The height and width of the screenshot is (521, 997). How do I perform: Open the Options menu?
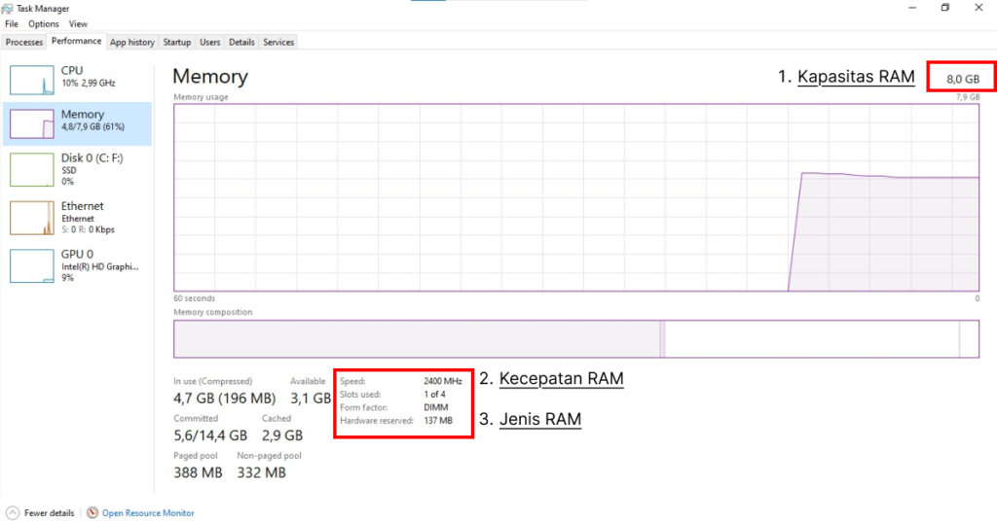coord(43,24)
